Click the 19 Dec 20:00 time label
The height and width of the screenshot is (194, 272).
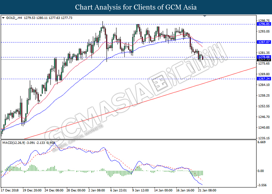coord(32,191)
